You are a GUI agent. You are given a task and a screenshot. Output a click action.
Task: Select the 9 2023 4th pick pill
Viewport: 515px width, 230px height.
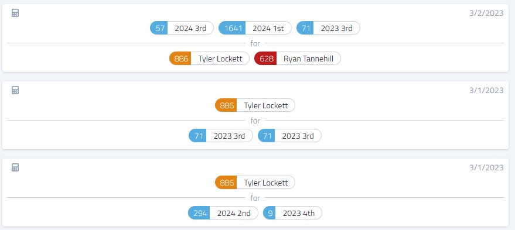point(292,213)
